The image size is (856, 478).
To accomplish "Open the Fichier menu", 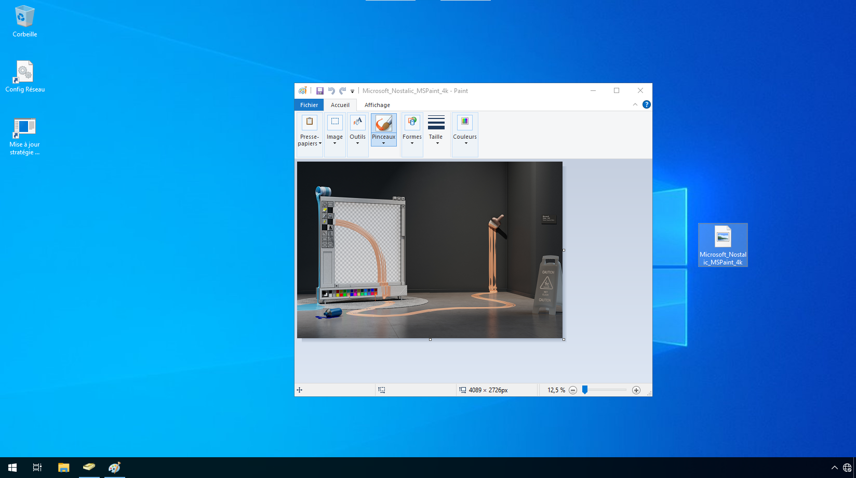I will pyautogui.click(x=309, y=105).
